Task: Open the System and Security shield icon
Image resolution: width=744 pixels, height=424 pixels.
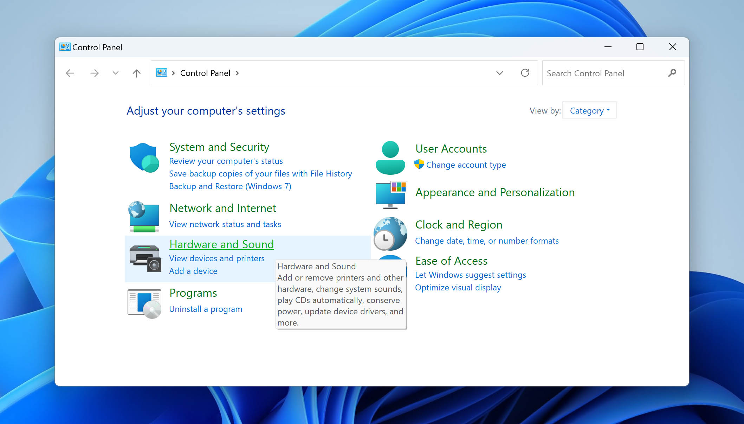Action: tap(144, 158)
